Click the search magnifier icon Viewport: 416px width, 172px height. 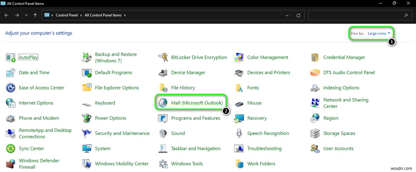pyautogui.click(x=406, y=15)
